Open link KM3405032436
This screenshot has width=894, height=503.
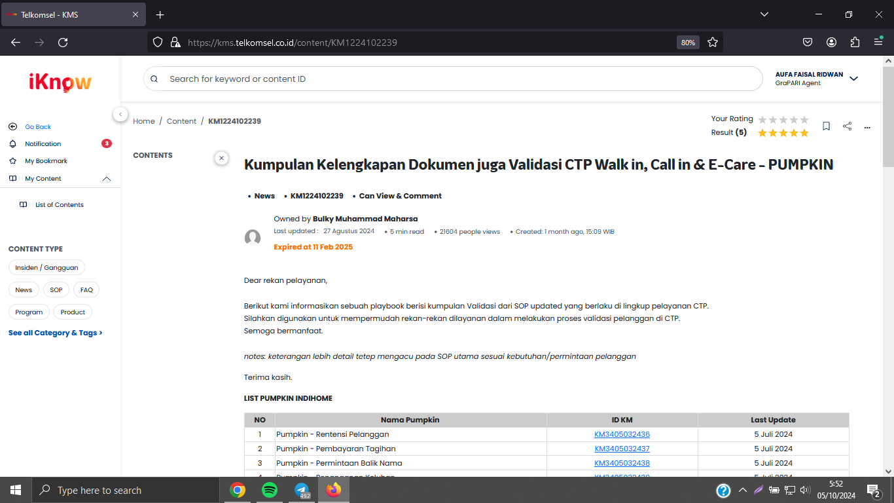(x=622, y=434)
